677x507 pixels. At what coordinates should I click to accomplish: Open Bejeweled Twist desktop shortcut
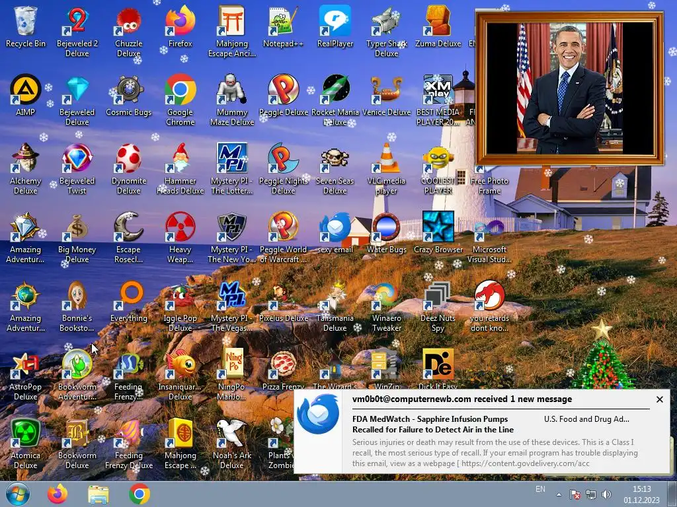click(77, 168)
